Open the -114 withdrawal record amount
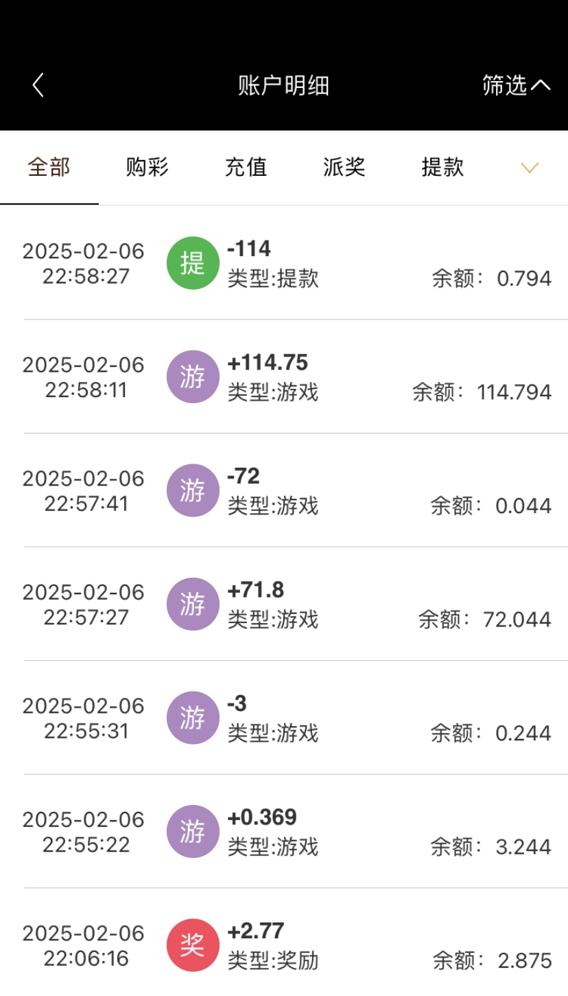The width and height of the screenshot is (568, 996). coord(249,249)
